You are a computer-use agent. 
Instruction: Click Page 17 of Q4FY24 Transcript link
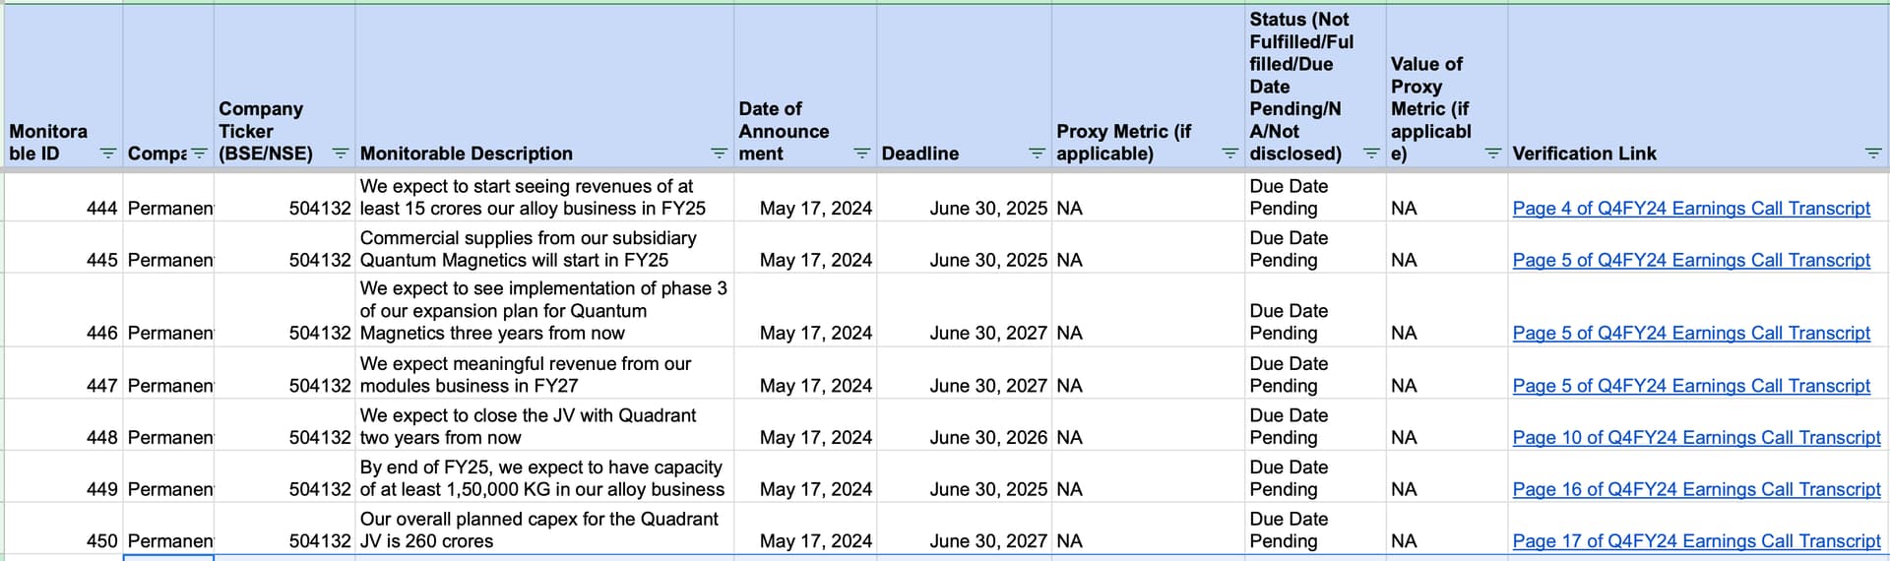coord(1695,541)
